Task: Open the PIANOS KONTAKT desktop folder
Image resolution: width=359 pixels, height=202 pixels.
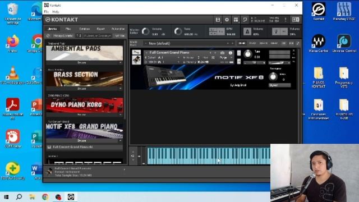Action: pos(319,77)
